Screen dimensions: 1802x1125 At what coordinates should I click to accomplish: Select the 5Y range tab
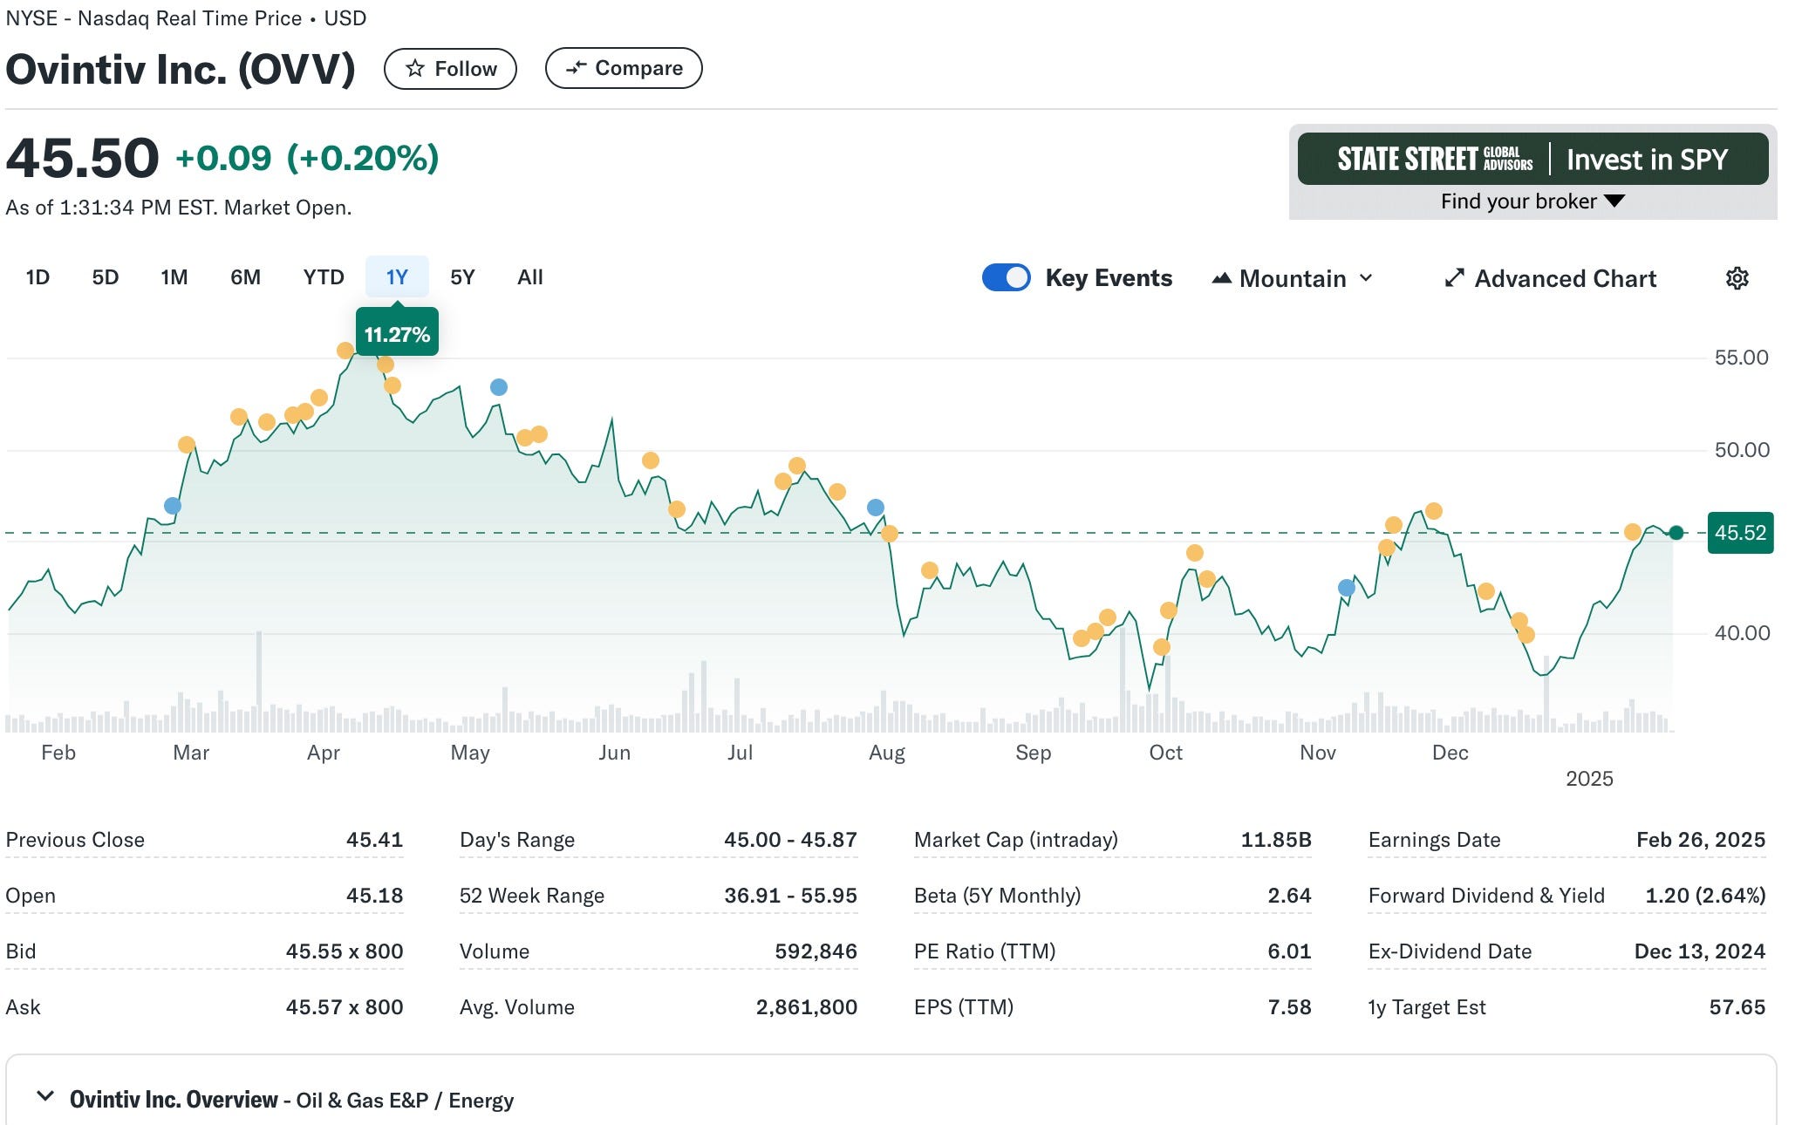click(462, 277)
